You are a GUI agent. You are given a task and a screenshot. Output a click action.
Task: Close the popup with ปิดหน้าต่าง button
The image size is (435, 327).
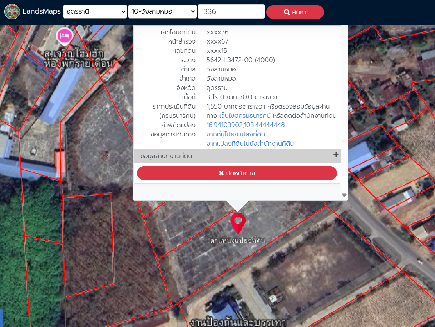pos(237,173)
